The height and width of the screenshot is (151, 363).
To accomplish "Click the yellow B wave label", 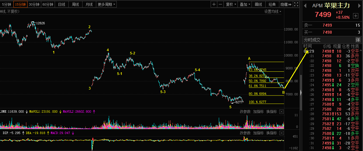I will [283, 92].
